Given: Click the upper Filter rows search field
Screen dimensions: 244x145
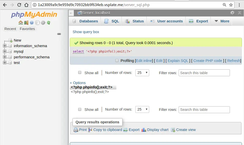Looking at the screenshot, I should (204, 73).
